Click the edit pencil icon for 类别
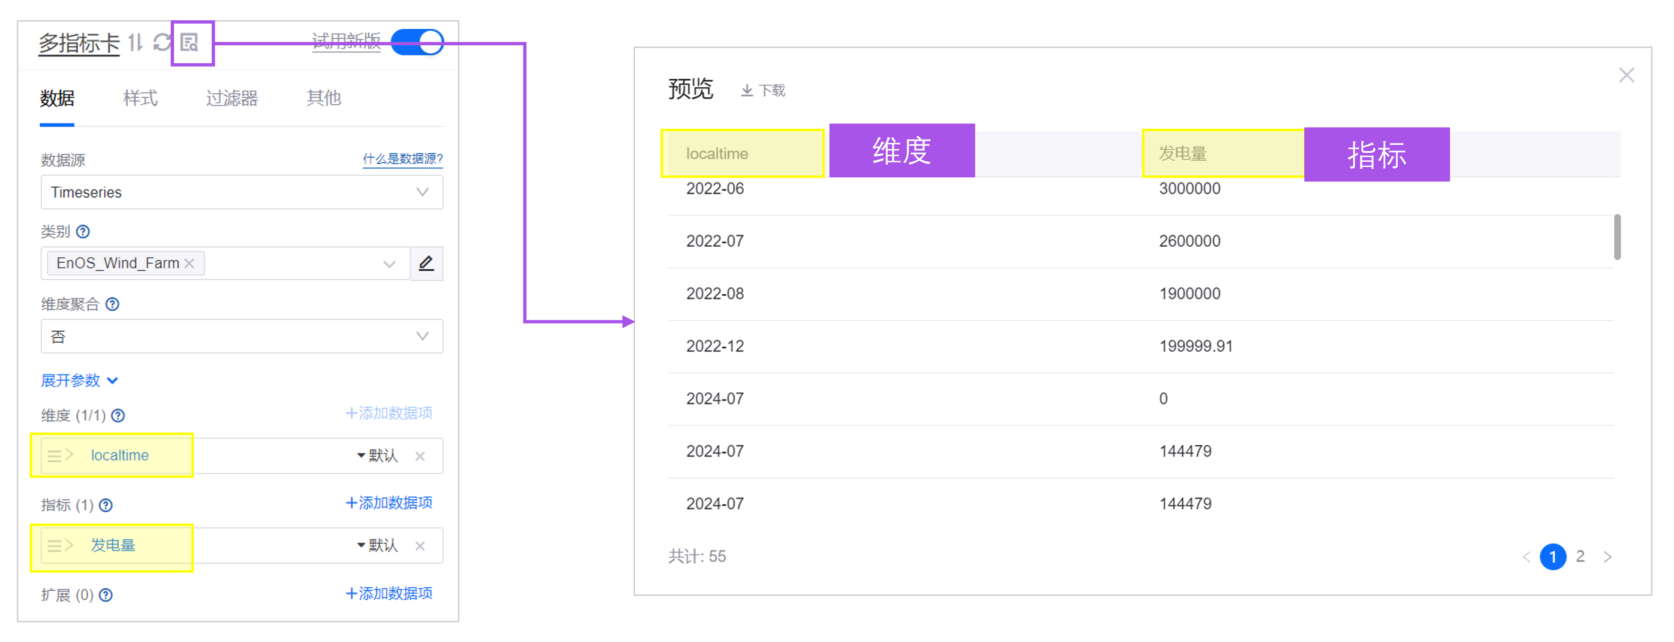The width and height of the screenshot is (1674, 642). point(426,263)
